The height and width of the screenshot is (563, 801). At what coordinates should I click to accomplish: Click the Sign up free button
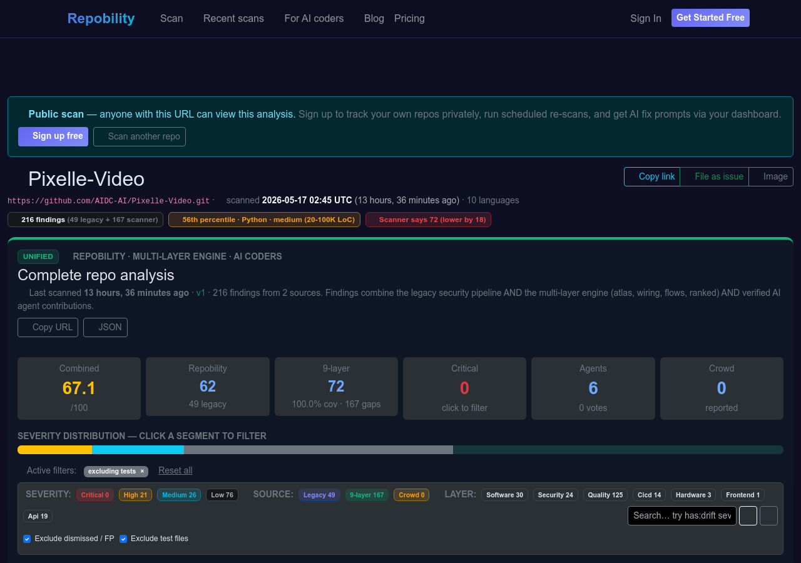(53, 136)
